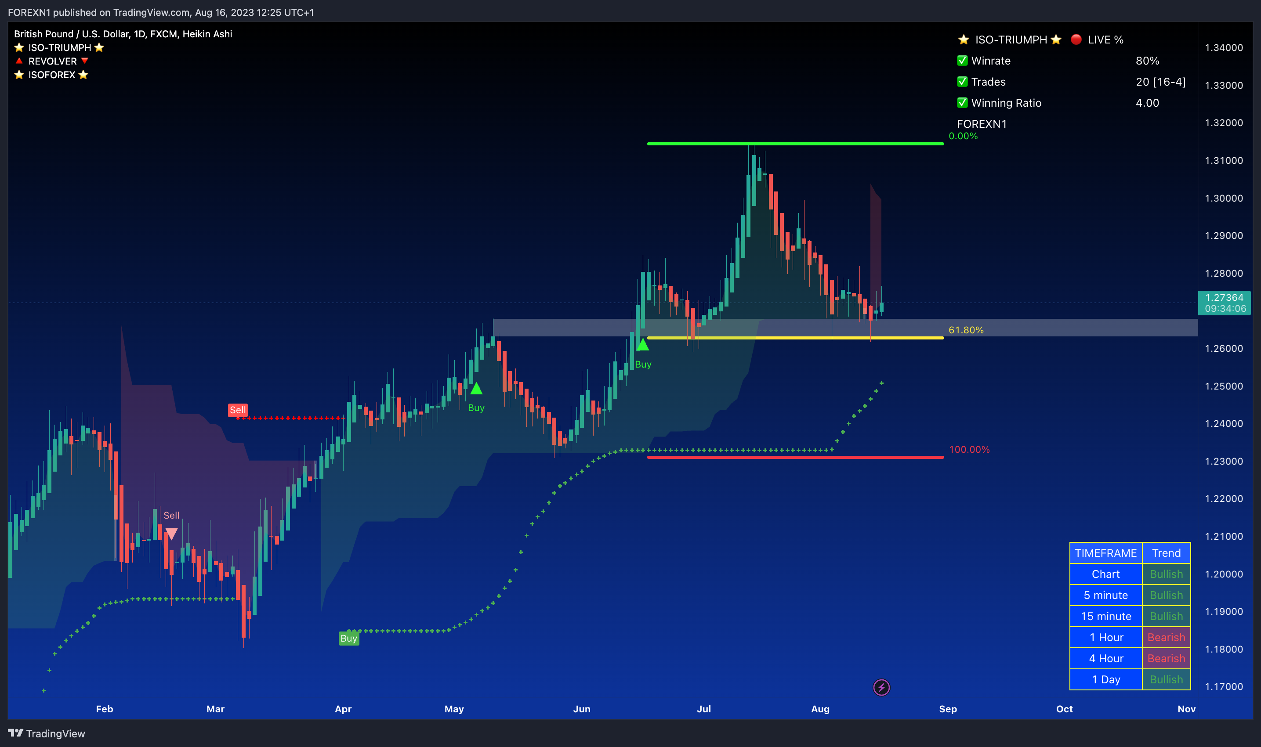This screenshot has height=747, width=1261.
Task: Select the REVOLVER indicator legend
Action: [51, 61]
